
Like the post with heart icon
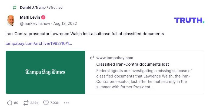coord(46,103)
